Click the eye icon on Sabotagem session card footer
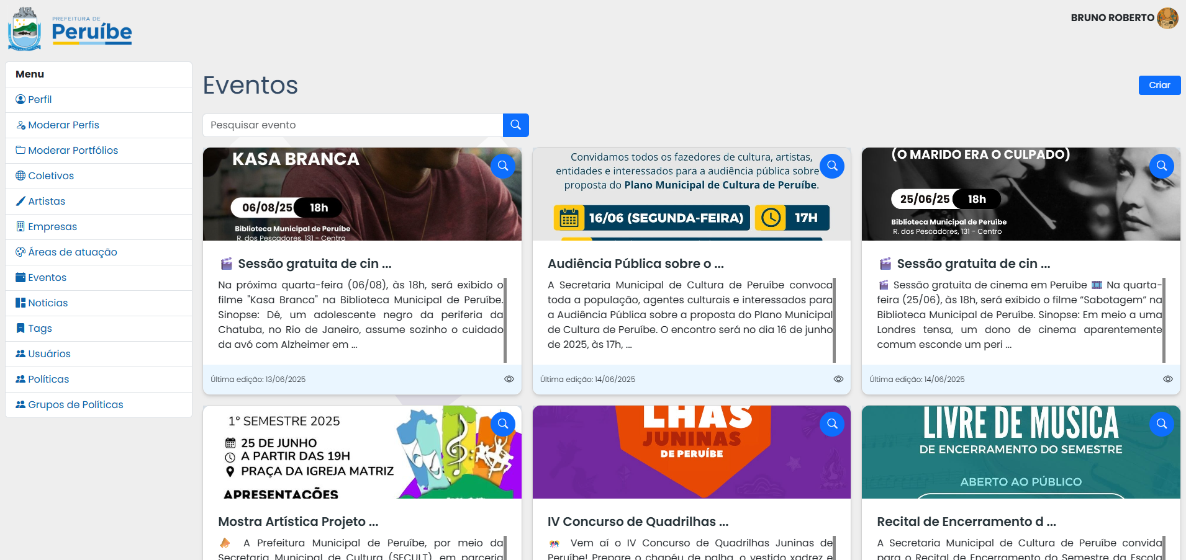This screenshot has height=560, width=1186. pyautogui.click(x=1167, y=379)
